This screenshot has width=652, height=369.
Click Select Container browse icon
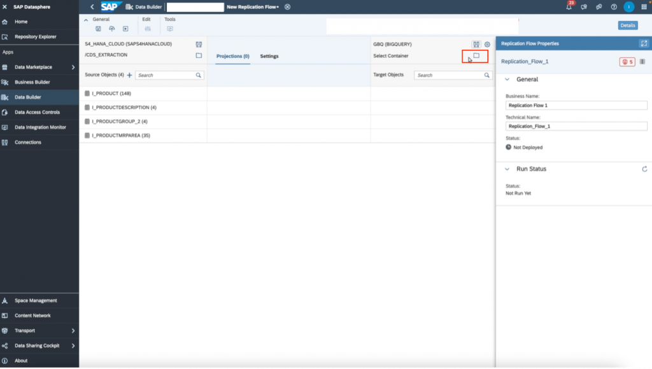[x=476, y=55]
